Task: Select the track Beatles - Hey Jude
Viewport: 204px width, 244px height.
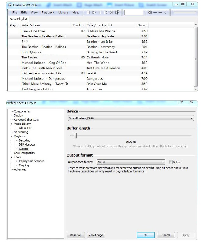Action: point(78,36)
